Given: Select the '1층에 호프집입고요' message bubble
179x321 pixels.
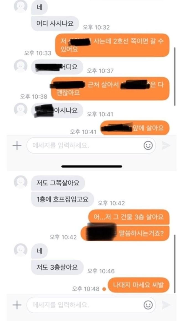Looking at the screenshot, I should 63,199.
